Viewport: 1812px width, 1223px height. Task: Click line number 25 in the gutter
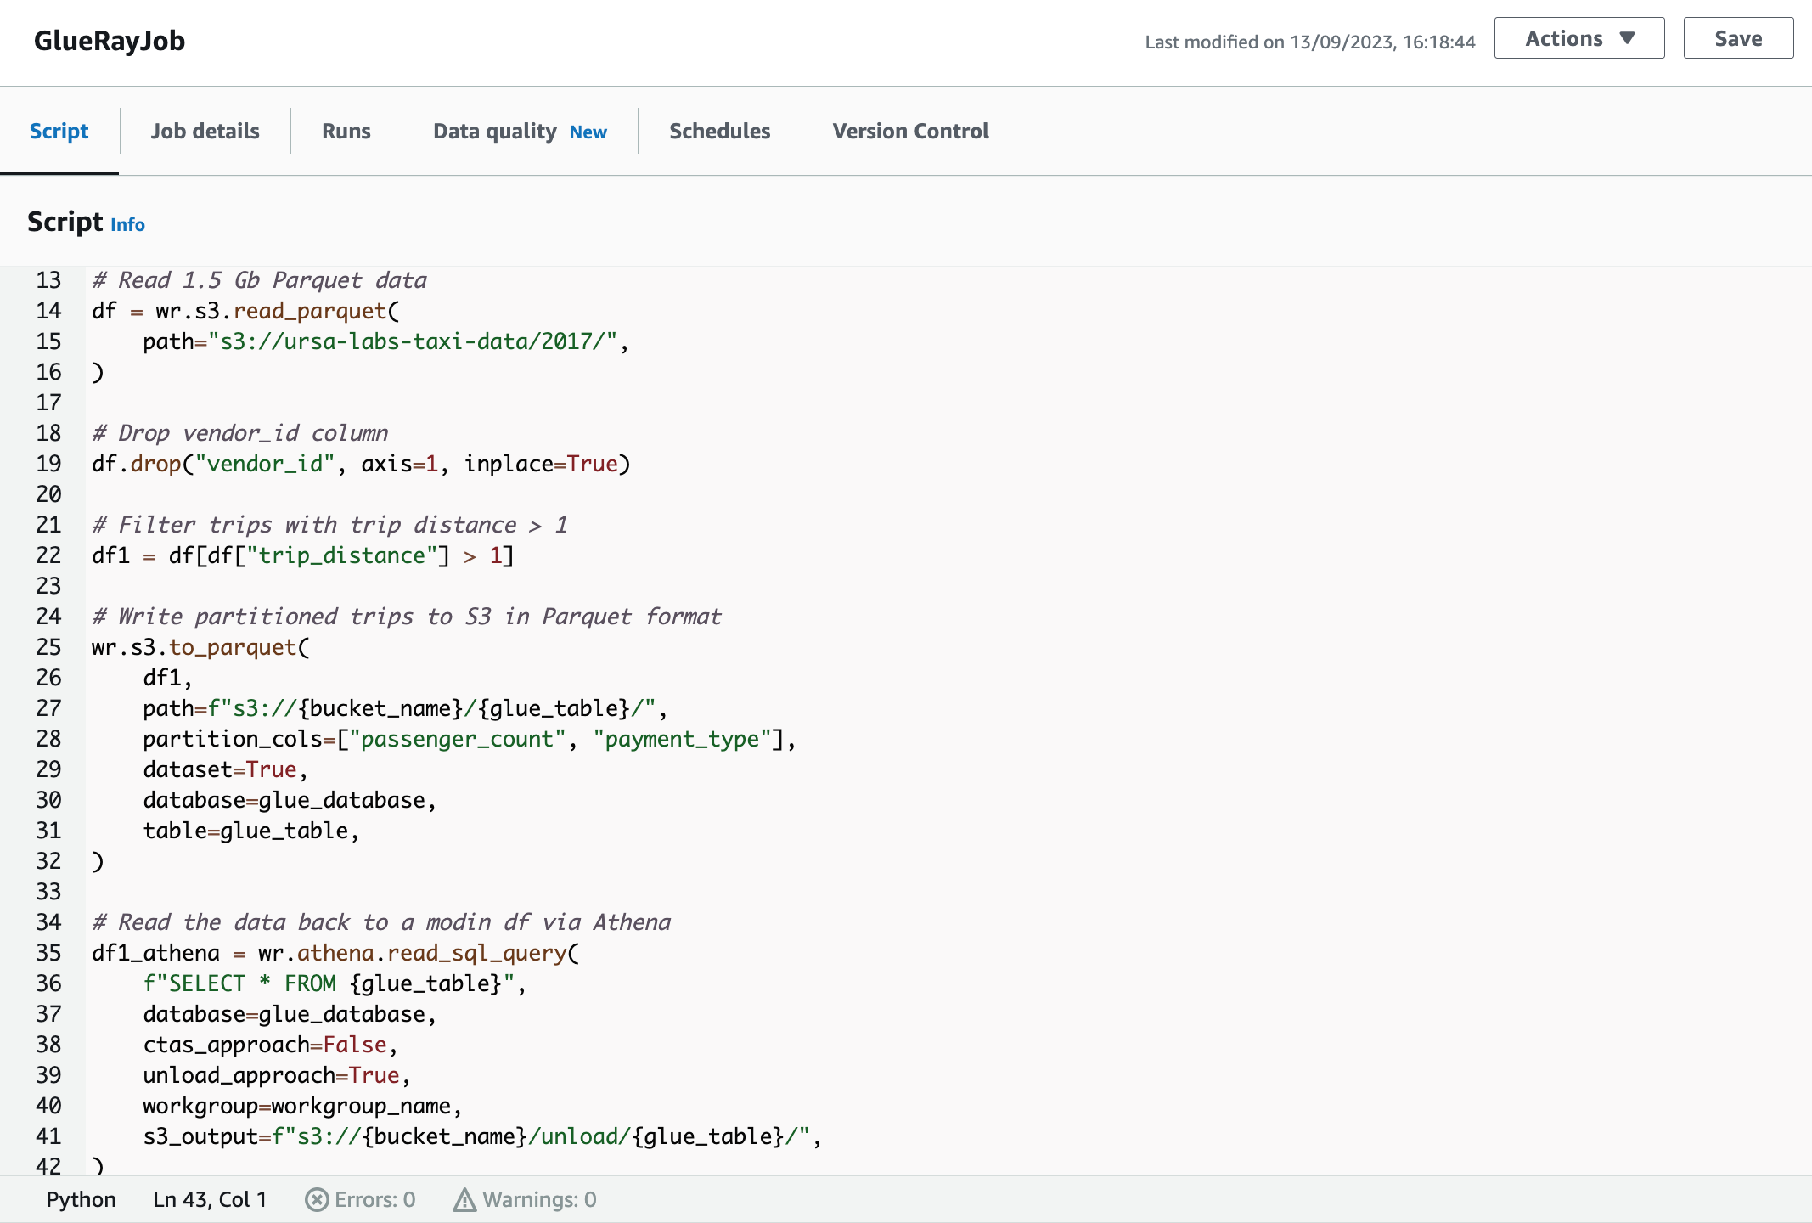(x=48, y=647)
